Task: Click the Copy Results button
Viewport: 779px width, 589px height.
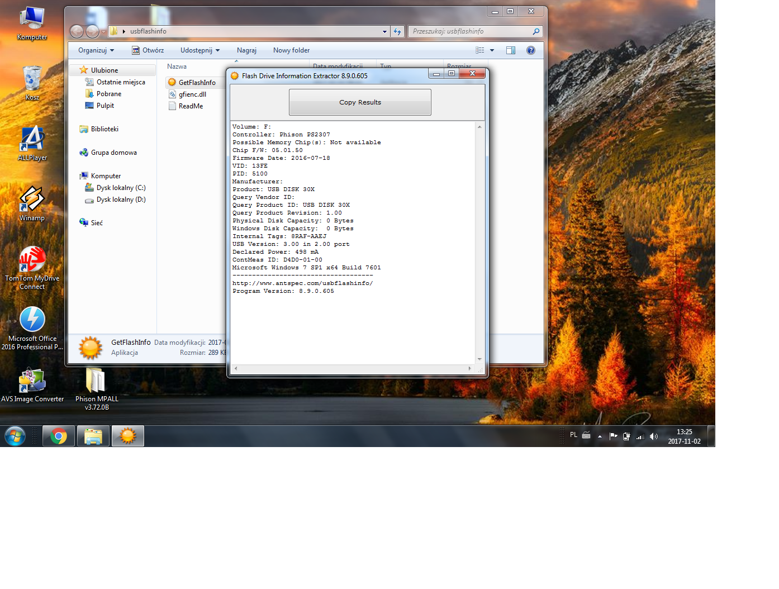Action: tap(360, 102)
